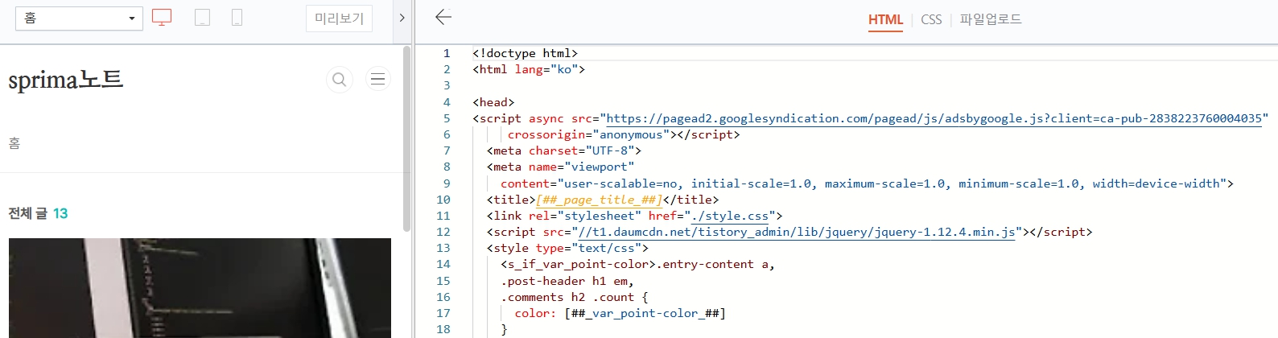Switch preview to mobile phone view icon

[237, 18]
